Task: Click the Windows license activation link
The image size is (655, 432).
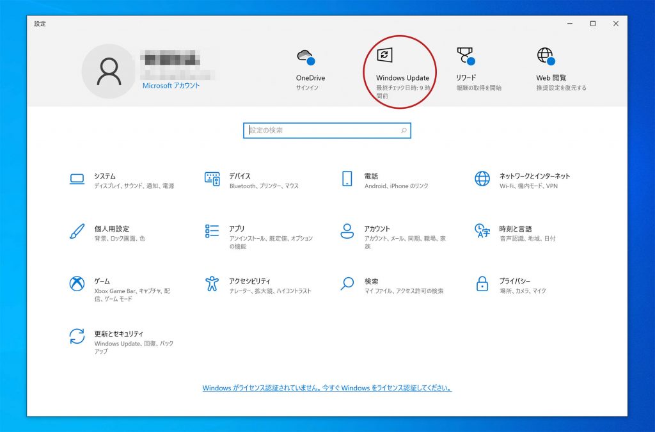Action: pyautogui.click(x=327, y=388)
